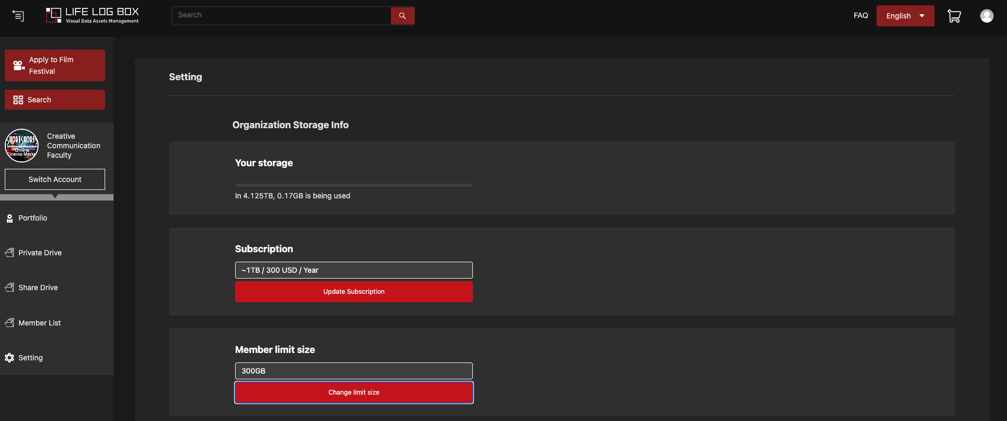
Task: Click the Creative Communication Faculty logo
Action: [22, 146]
